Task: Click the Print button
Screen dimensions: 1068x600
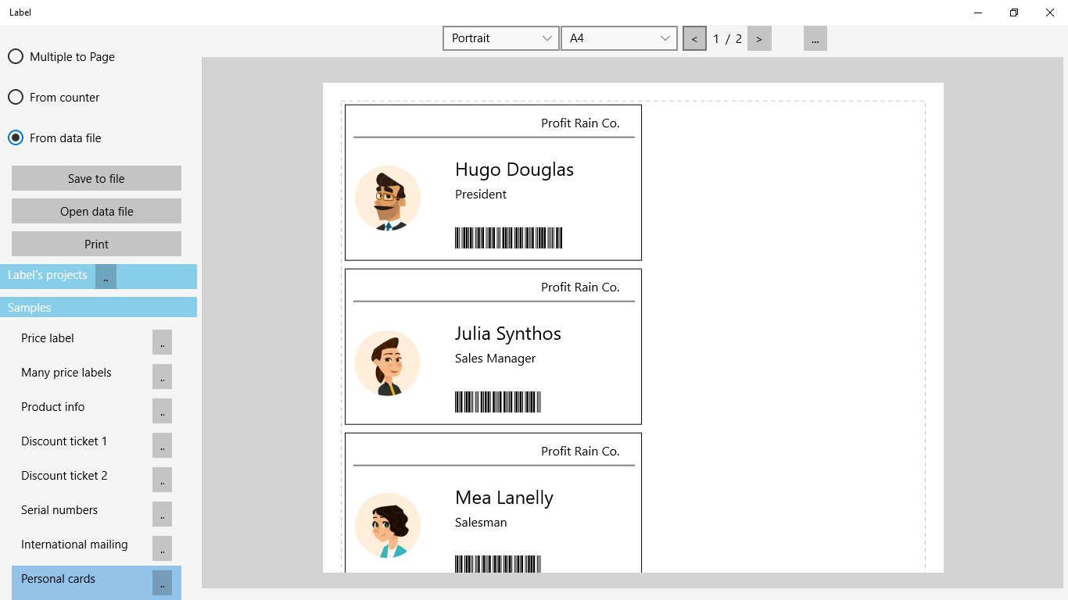Action: [95, 244]
